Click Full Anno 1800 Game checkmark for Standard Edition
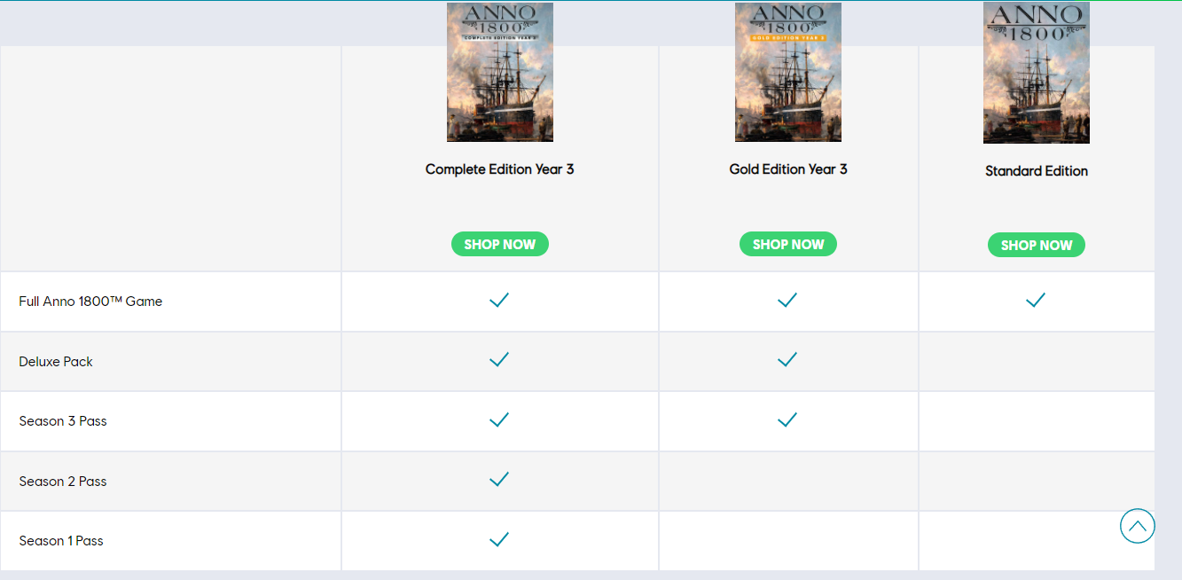This screenshot has width=1182, height=580. tap(1036, 301)
